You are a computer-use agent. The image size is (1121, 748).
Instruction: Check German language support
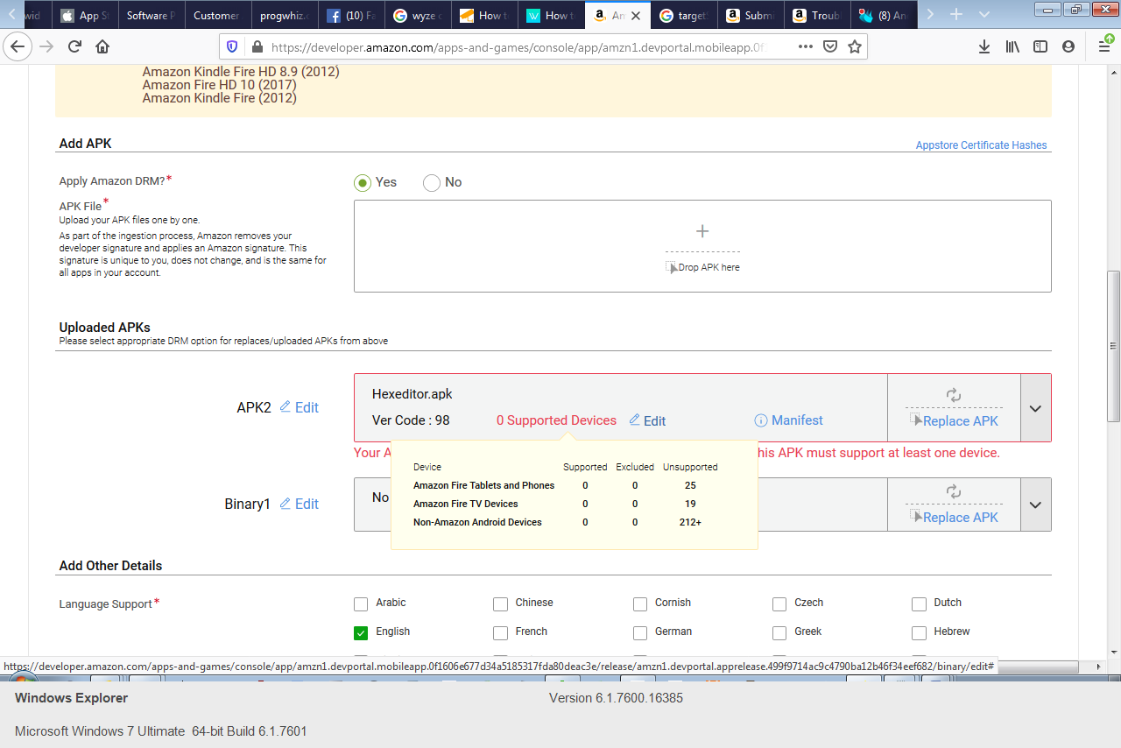tap(640, 632)
